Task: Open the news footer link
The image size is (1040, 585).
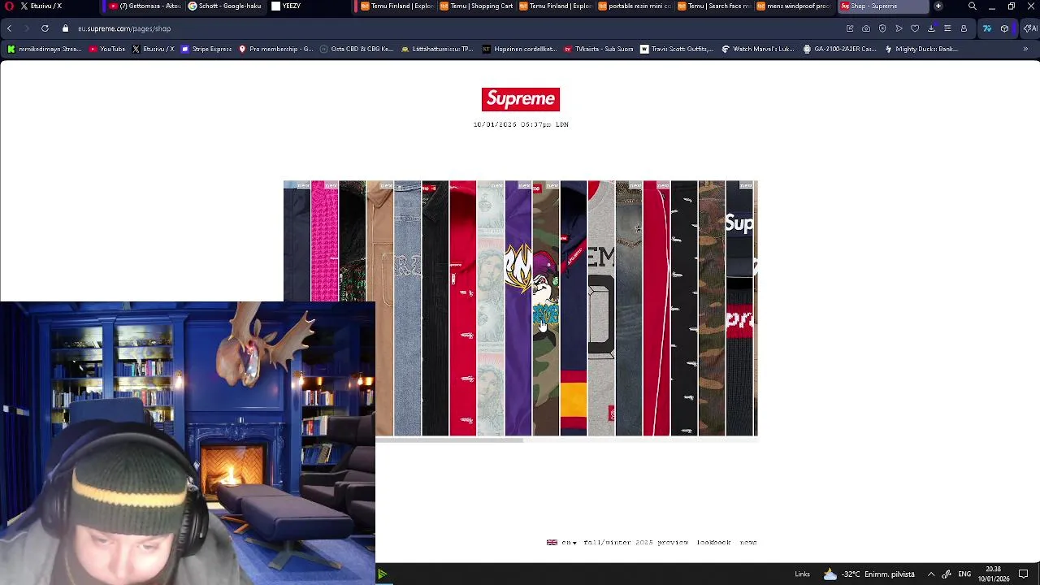Action: click(x=748, y=542)
